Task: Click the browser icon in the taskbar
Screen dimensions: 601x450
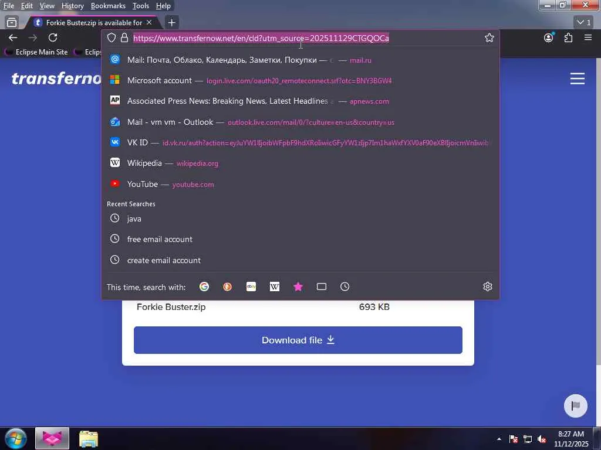Action: (x=52, y=438)
